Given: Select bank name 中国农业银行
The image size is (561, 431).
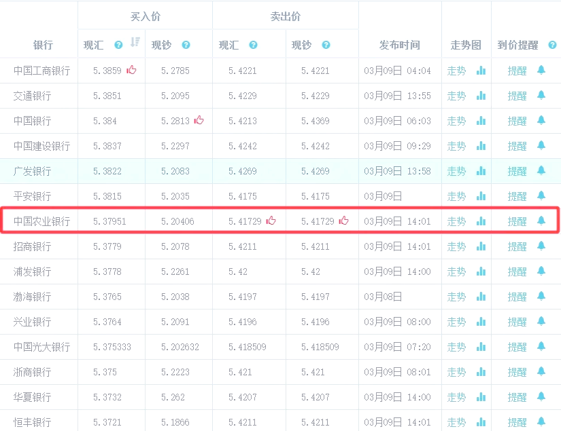Looking at the screenshot, I should click(42, 221).
